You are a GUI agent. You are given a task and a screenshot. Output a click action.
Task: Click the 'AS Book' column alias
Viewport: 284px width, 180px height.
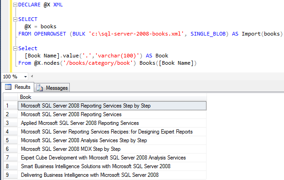point(157,56)
